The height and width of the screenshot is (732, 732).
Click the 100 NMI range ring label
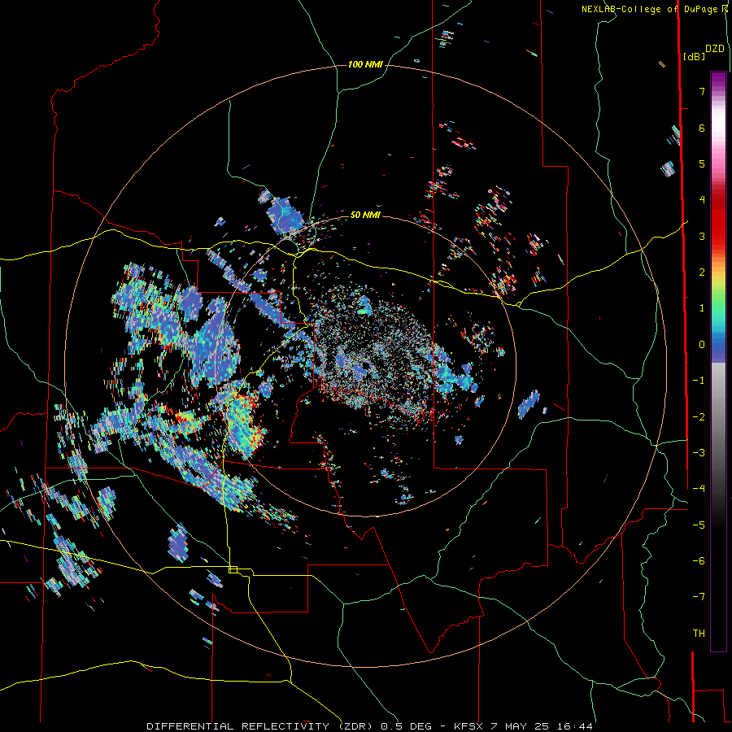[x=365, y=64]
